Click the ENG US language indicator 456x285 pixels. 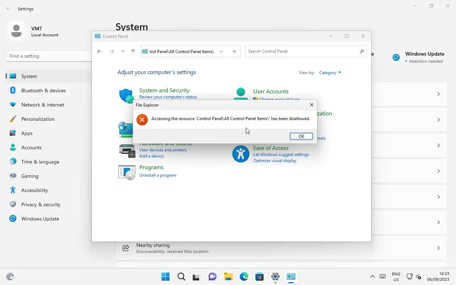tap(396, 277)
